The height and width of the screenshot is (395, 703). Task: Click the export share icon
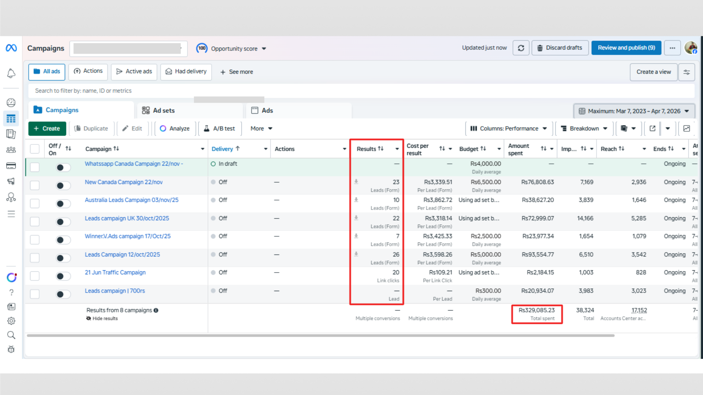click(652, 128)
